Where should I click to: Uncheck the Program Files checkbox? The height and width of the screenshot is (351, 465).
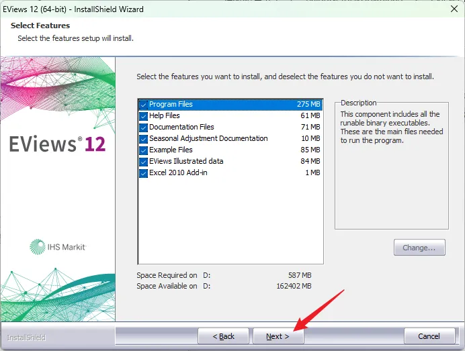tap(143, 105)
